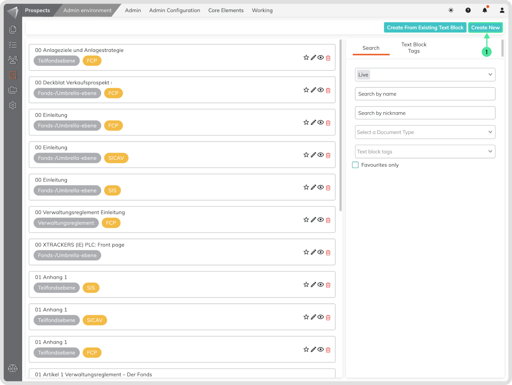The image size is (512, 385).
Task: Click the checklist icon in sidebar
Action: [13, 45]
